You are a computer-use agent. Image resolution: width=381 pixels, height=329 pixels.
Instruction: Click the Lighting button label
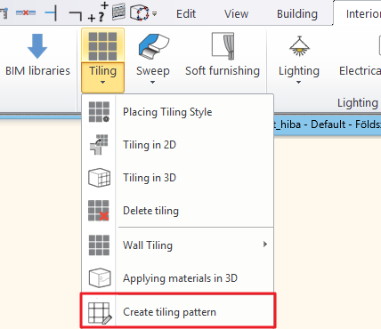[x=299, y=71]
